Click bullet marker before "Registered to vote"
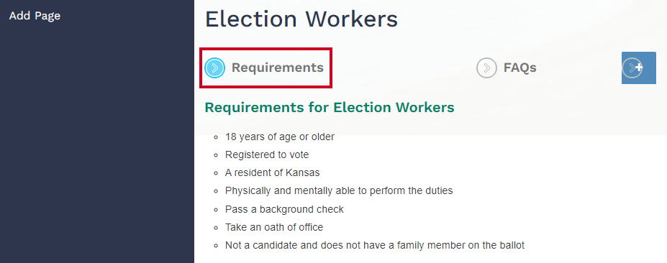 click(217, 155)
